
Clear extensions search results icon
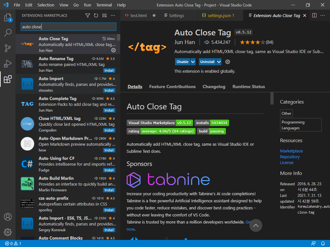pyautogui.click(x=104, y=15)
